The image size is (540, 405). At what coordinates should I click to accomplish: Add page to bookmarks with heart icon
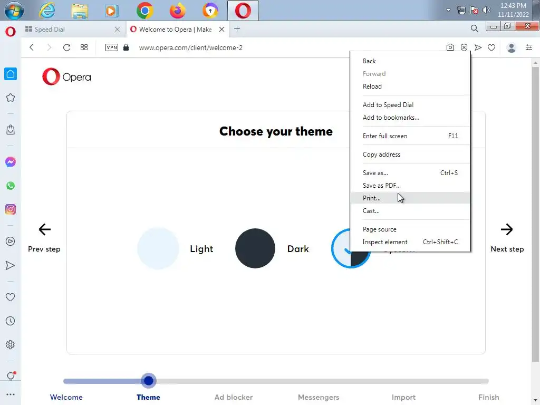click(491, 47)
